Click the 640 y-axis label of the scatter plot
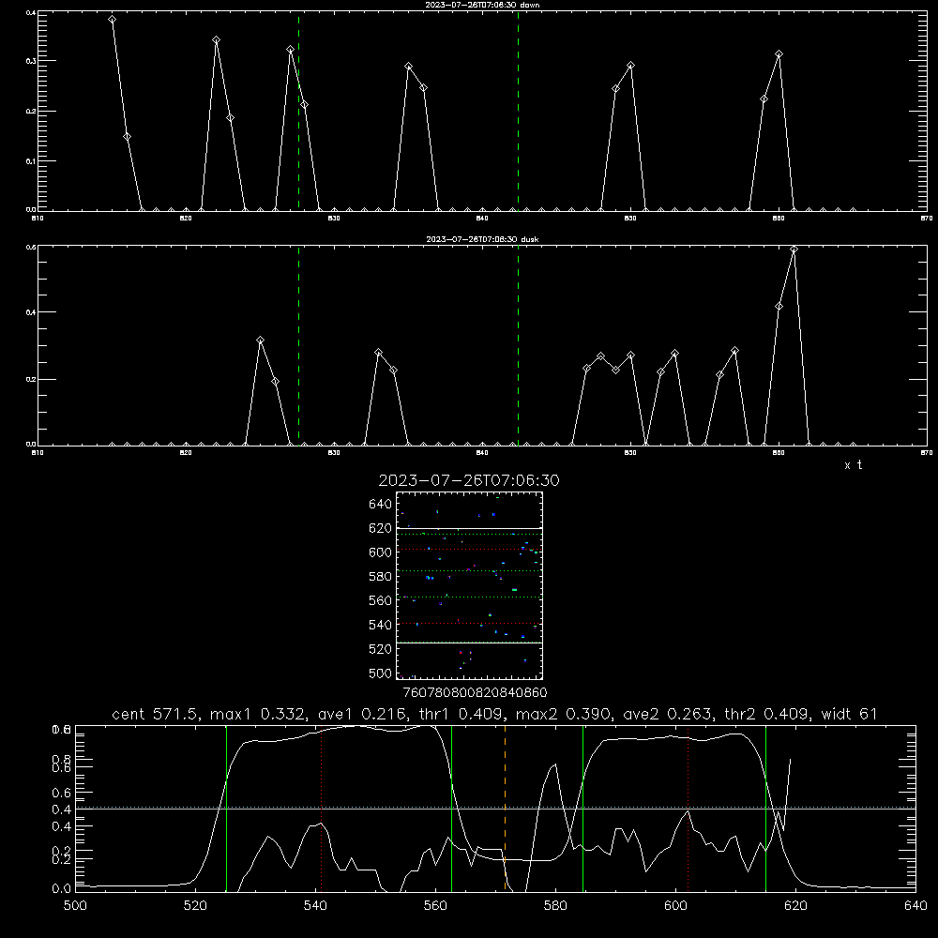This screenshot has width=938, height=938. tap(381, 505)
